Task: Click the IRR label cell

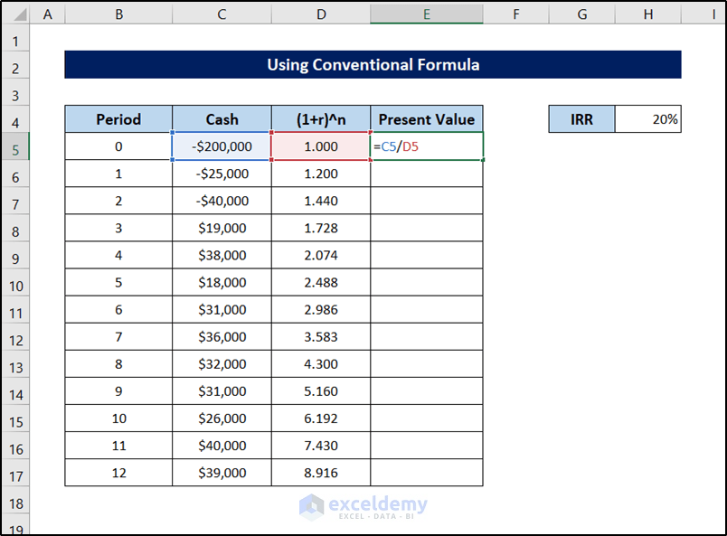Action: [581, 119]
